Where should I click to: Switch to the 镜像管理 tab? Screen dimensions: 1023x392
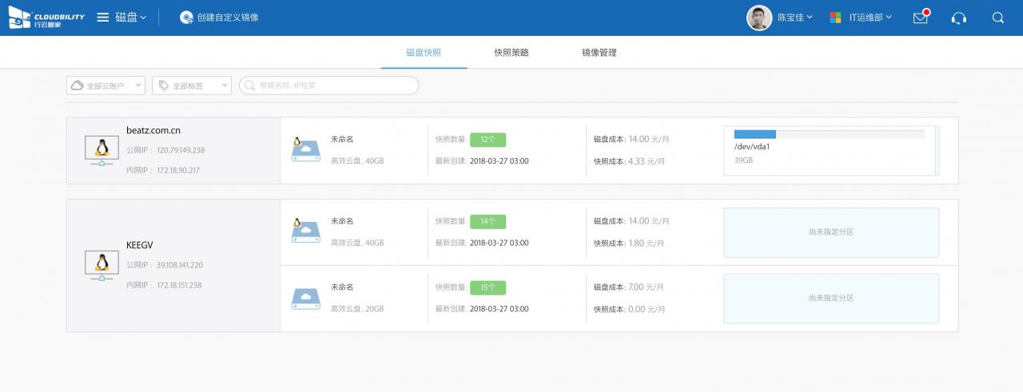tap(599, 53)
